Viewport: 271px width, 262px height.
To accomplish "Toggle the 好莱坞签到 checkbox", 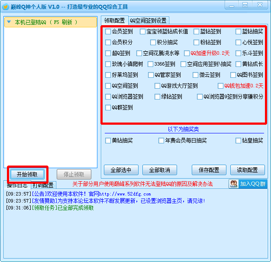I will pos(108,75).
